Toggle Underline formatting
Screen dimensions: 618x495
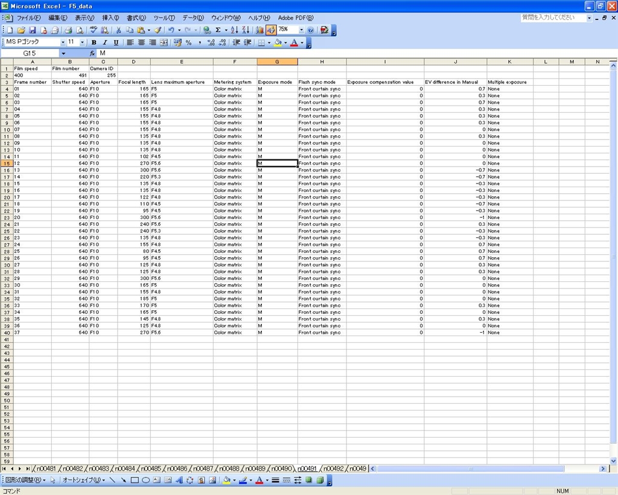(x=115, y=43)
